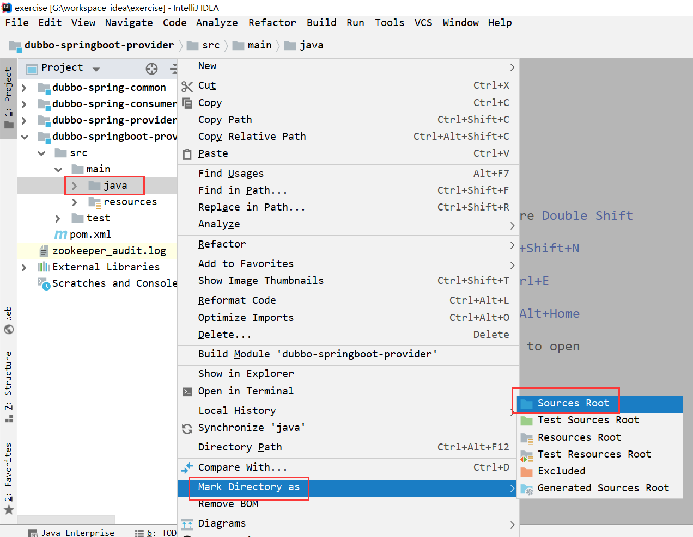Expand the External Libraries node
693x537 pixels.
click(24, 267)
